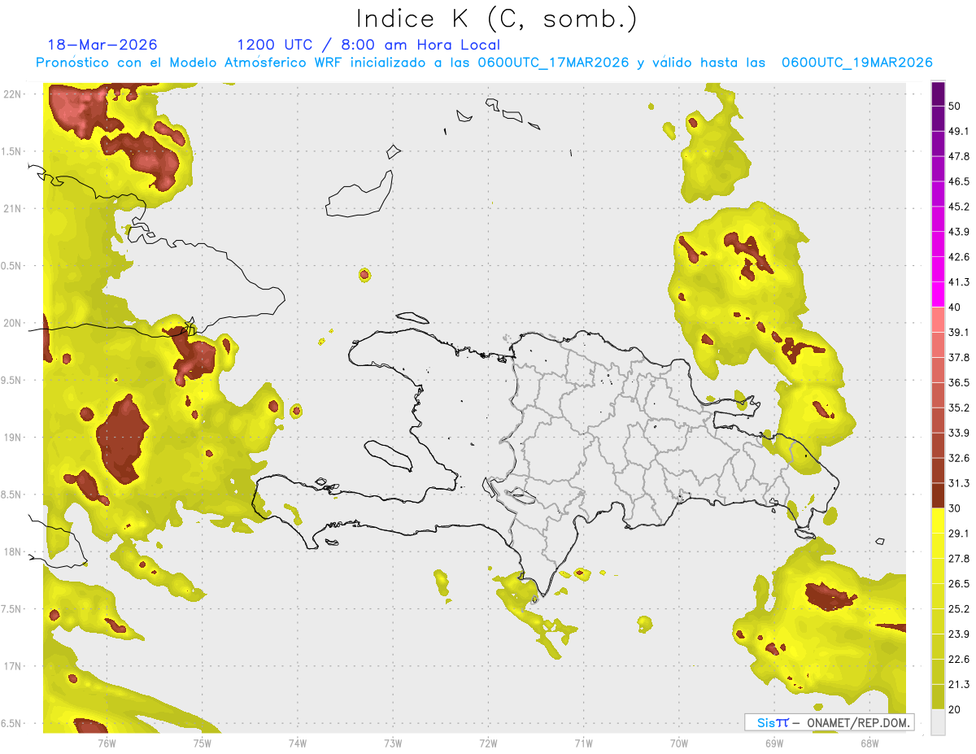976x754 pixels.
Task: Click the dark purple swatch beside the 50 label
Action: tap(939, 94)
